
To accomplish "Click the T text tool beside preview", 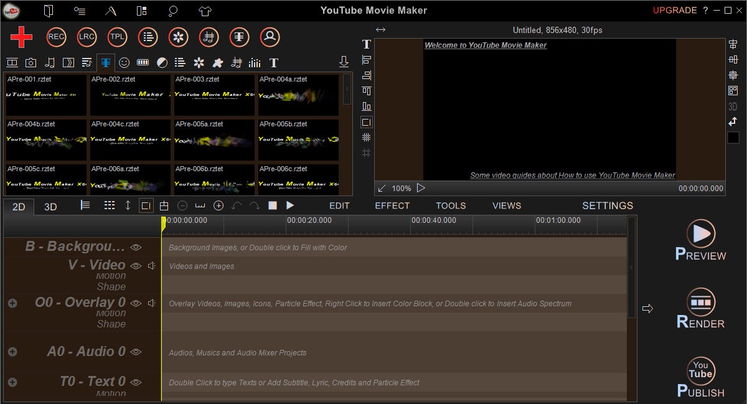I will pyautogui.click(x=367, y=44).
